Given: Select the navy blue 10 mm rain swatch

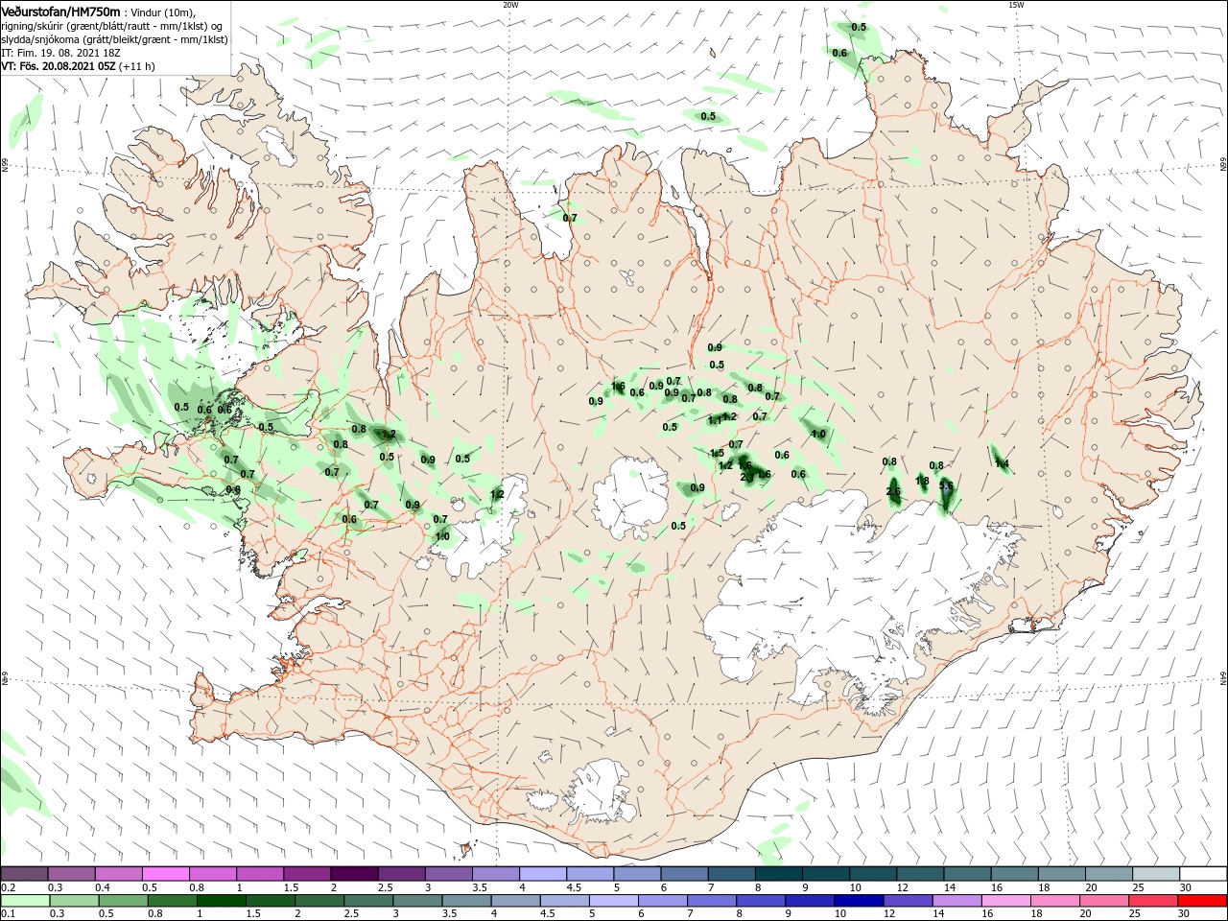Looking at the screenshot, I should [x=859, y=901].
